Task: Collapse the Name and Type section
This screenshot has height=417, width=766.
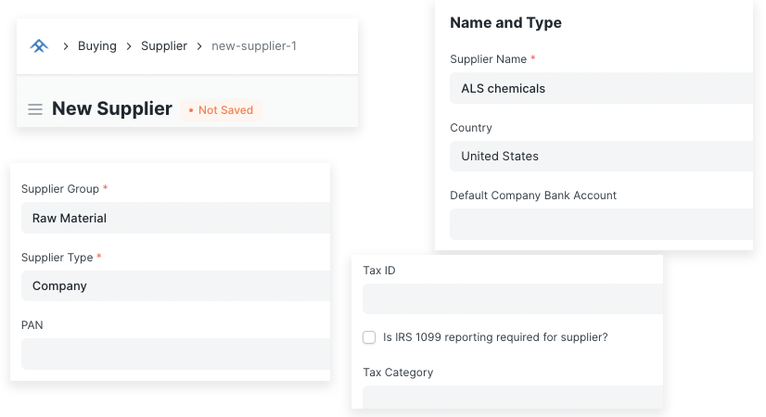Action: pos(505,23)
